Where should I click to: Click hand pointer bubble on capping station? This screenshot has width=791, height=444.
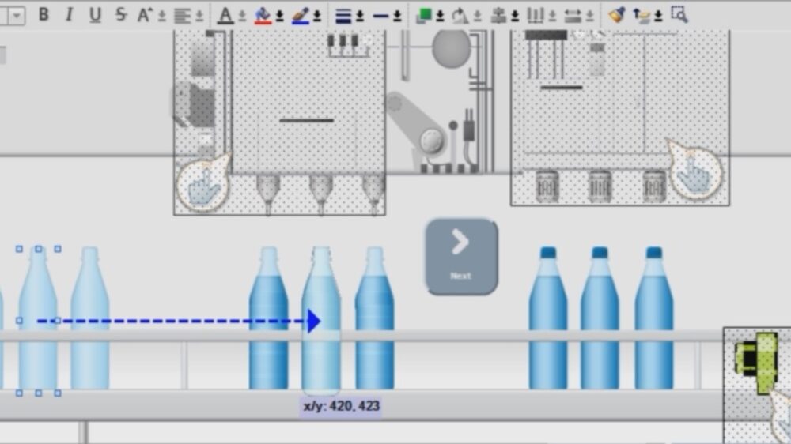pos(694,169)
